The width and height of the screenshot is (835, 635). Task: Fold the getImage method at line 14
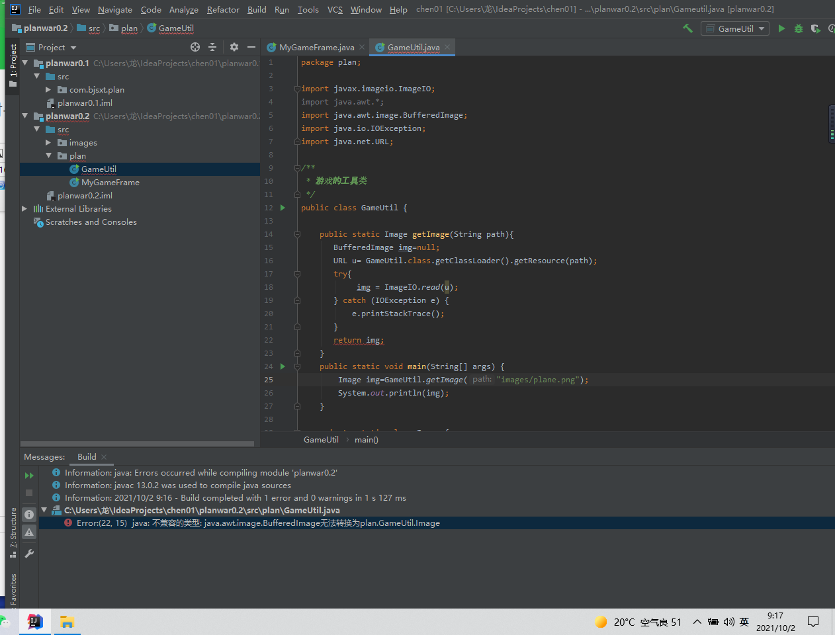click(x=297, y=234)
